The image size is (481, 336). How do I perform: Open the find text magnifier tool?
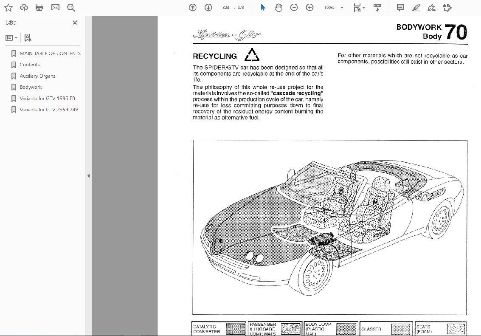pos(71,8)
